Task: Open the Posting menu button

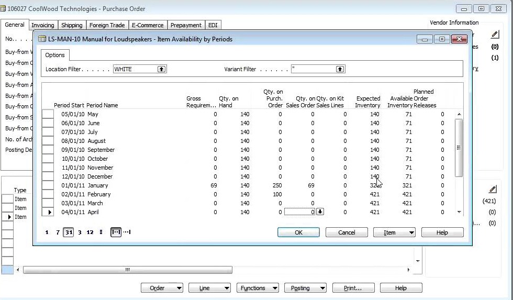Action: (305, 288)
